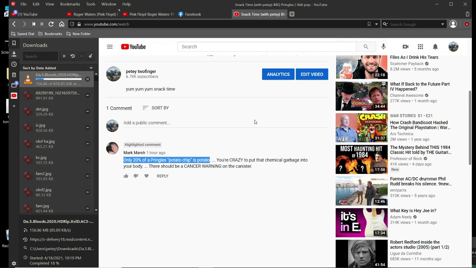Remove ic.jpg from downloads list
Viewport: 476px width, 268px height.
[87, 127]
